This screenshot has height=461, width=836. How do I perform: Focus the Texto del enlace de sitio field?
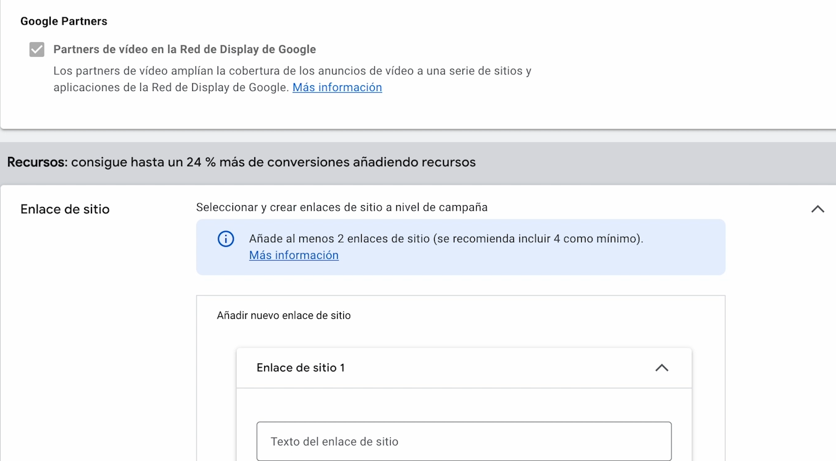[x=464, y=441]
